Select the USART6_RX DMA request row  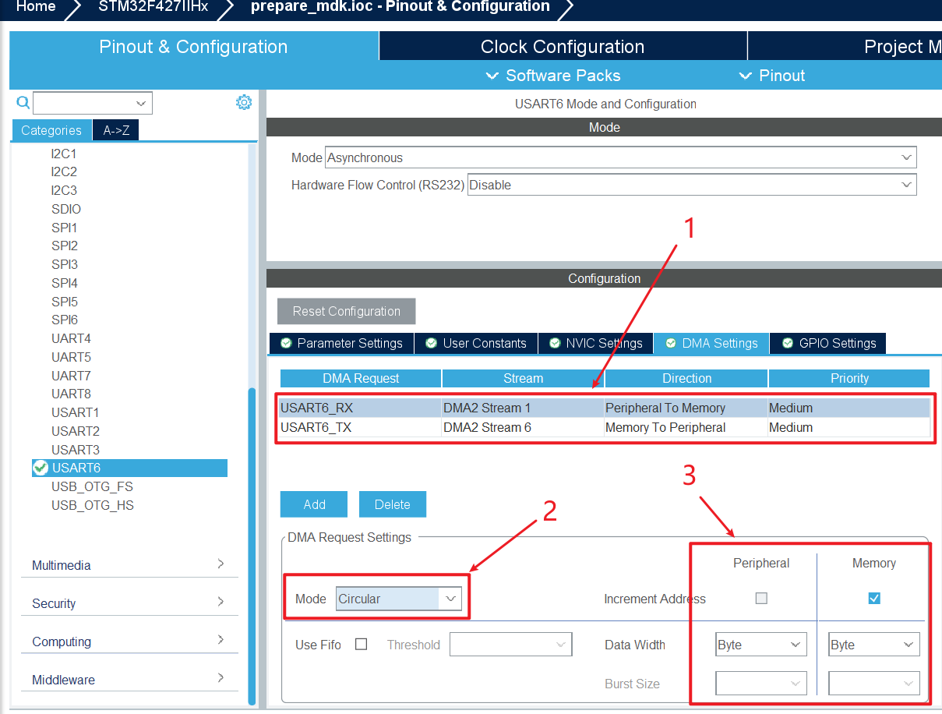[605, 408]
